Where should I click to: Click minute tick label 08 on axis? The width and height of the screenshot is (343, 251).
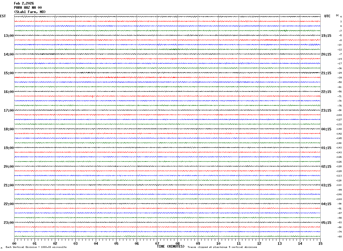(177, 244)
